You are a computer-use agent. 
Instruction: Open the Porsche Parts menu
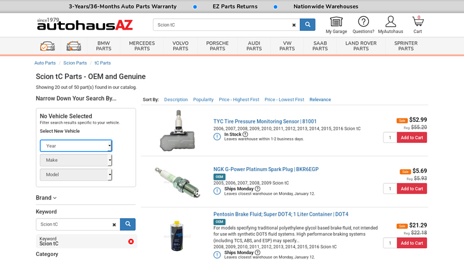tap(217, 46)
